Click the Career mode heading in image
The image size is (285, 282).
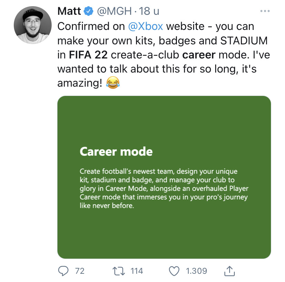pyautogui.click(x=116, y=152)
